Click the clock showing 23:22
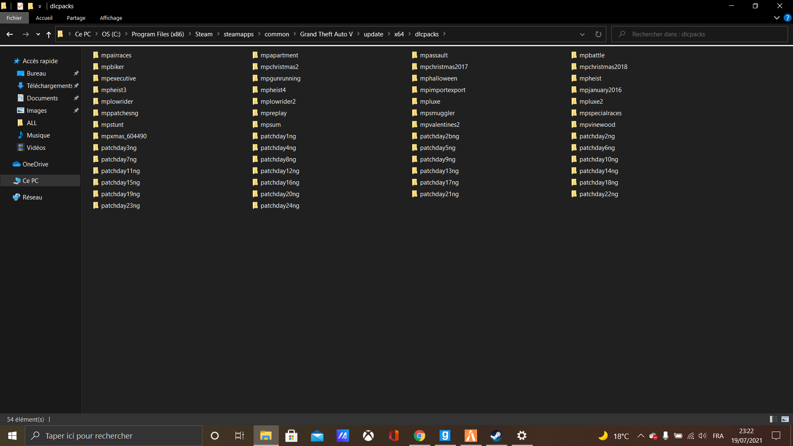This screenshot has height=446, width=793. (746, 431)
